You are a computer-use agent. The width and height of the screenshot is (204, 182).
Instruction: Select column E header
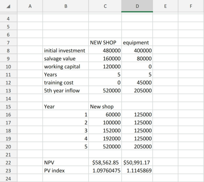[x=165, y=6]
